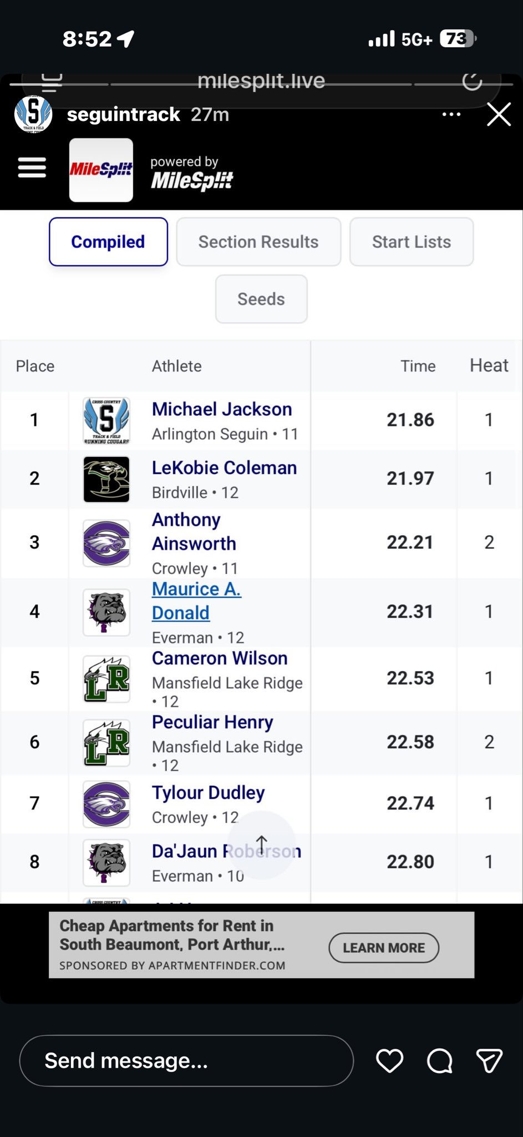Screen dimensions: 523x1137
Task: Share story via paper plane icon
Action: point(489,1061)
